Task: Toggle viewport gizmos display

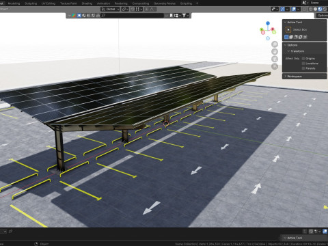Action: [x=283, y=9]
